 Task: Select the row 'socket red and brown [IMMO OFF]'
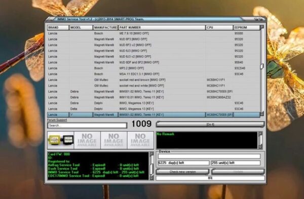click(x=154, y=80)
